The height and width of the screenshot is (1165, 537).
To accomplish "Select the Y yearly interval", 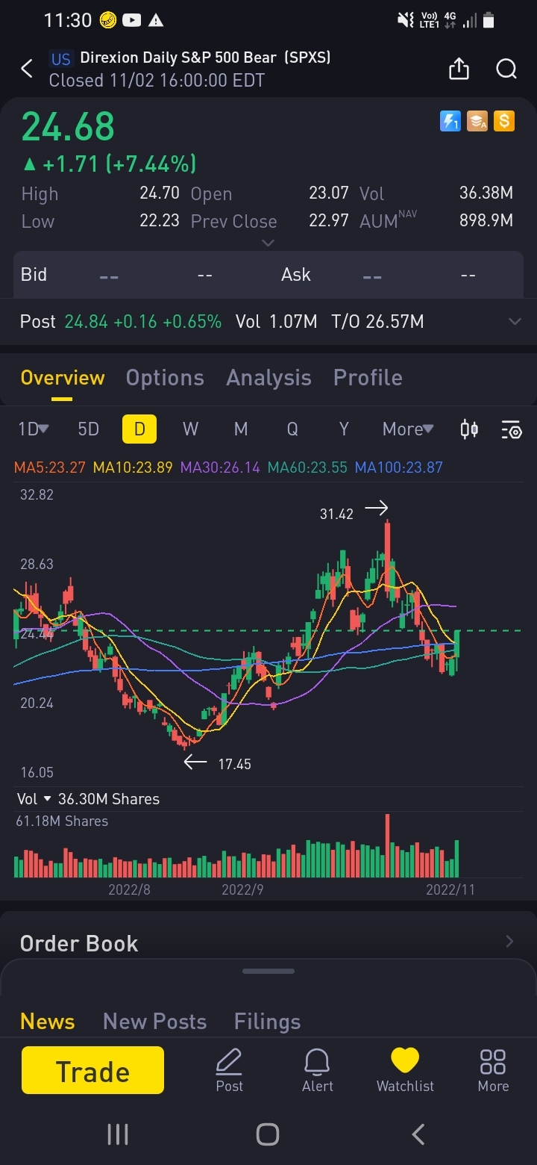I will [344, 429].
